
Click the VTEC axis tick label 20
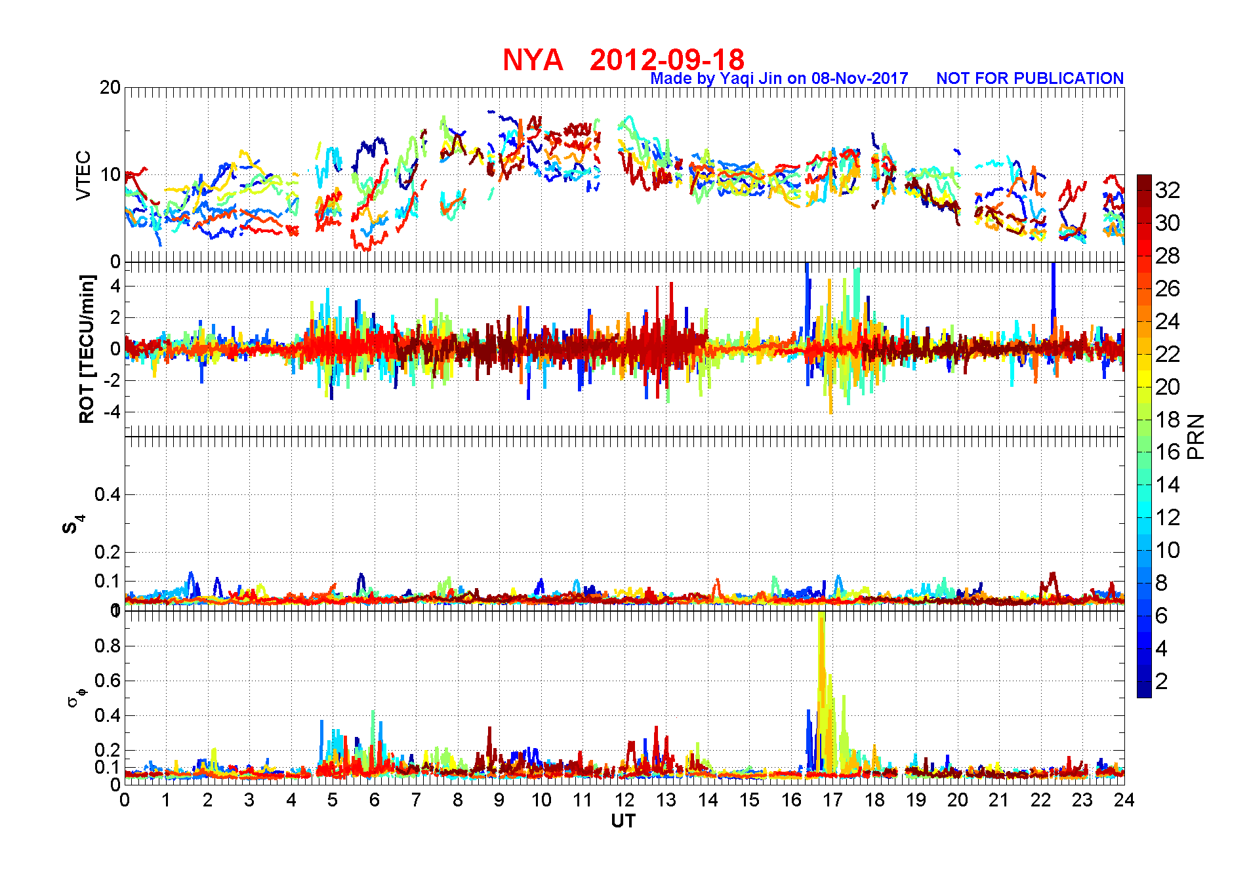tap(110, 87)
